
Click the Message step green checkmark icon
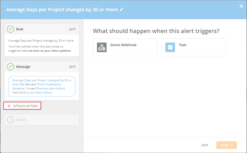point(11,66)
